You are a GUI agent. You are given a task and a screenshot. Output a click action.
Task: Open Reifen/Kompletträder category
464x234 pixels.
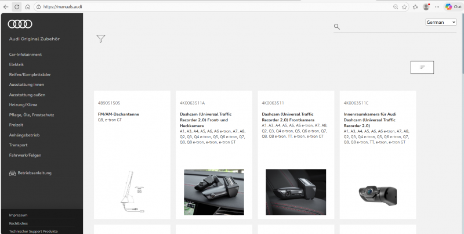30,75
